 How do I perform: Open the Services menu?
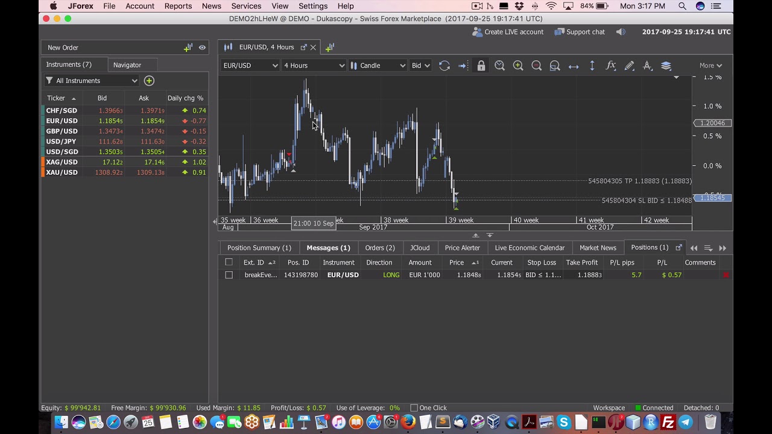click(x=246, y=6)
